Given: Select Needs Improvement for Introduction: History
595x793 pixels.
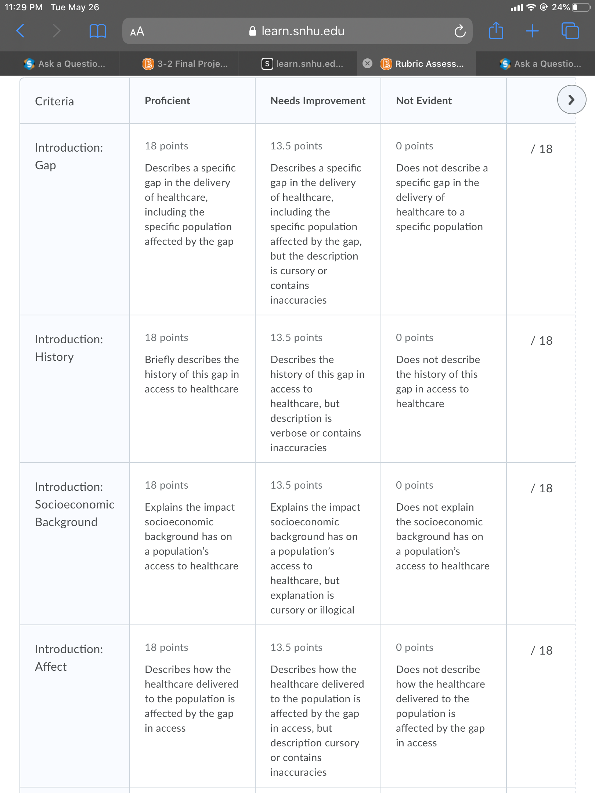Looking at the screenshot, I should coord(318,392).
